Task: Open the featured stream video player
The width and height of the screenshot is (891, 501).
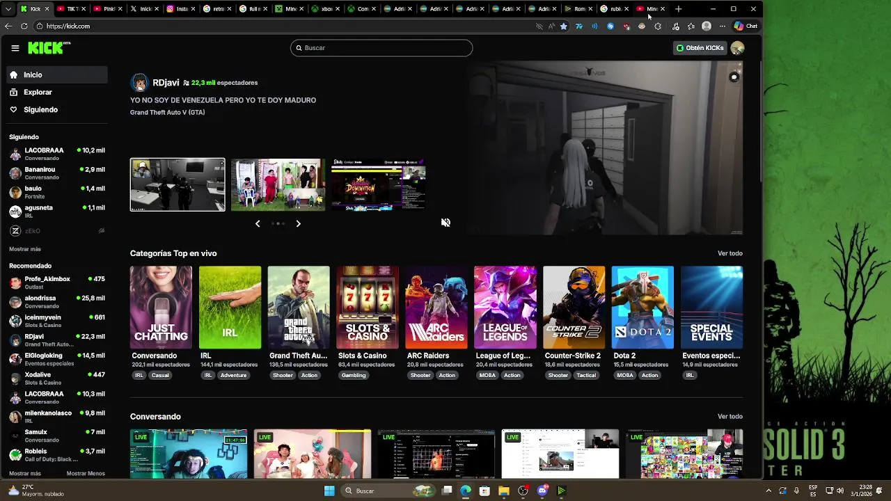Action: pyautogui.click(x=604, y=148)
